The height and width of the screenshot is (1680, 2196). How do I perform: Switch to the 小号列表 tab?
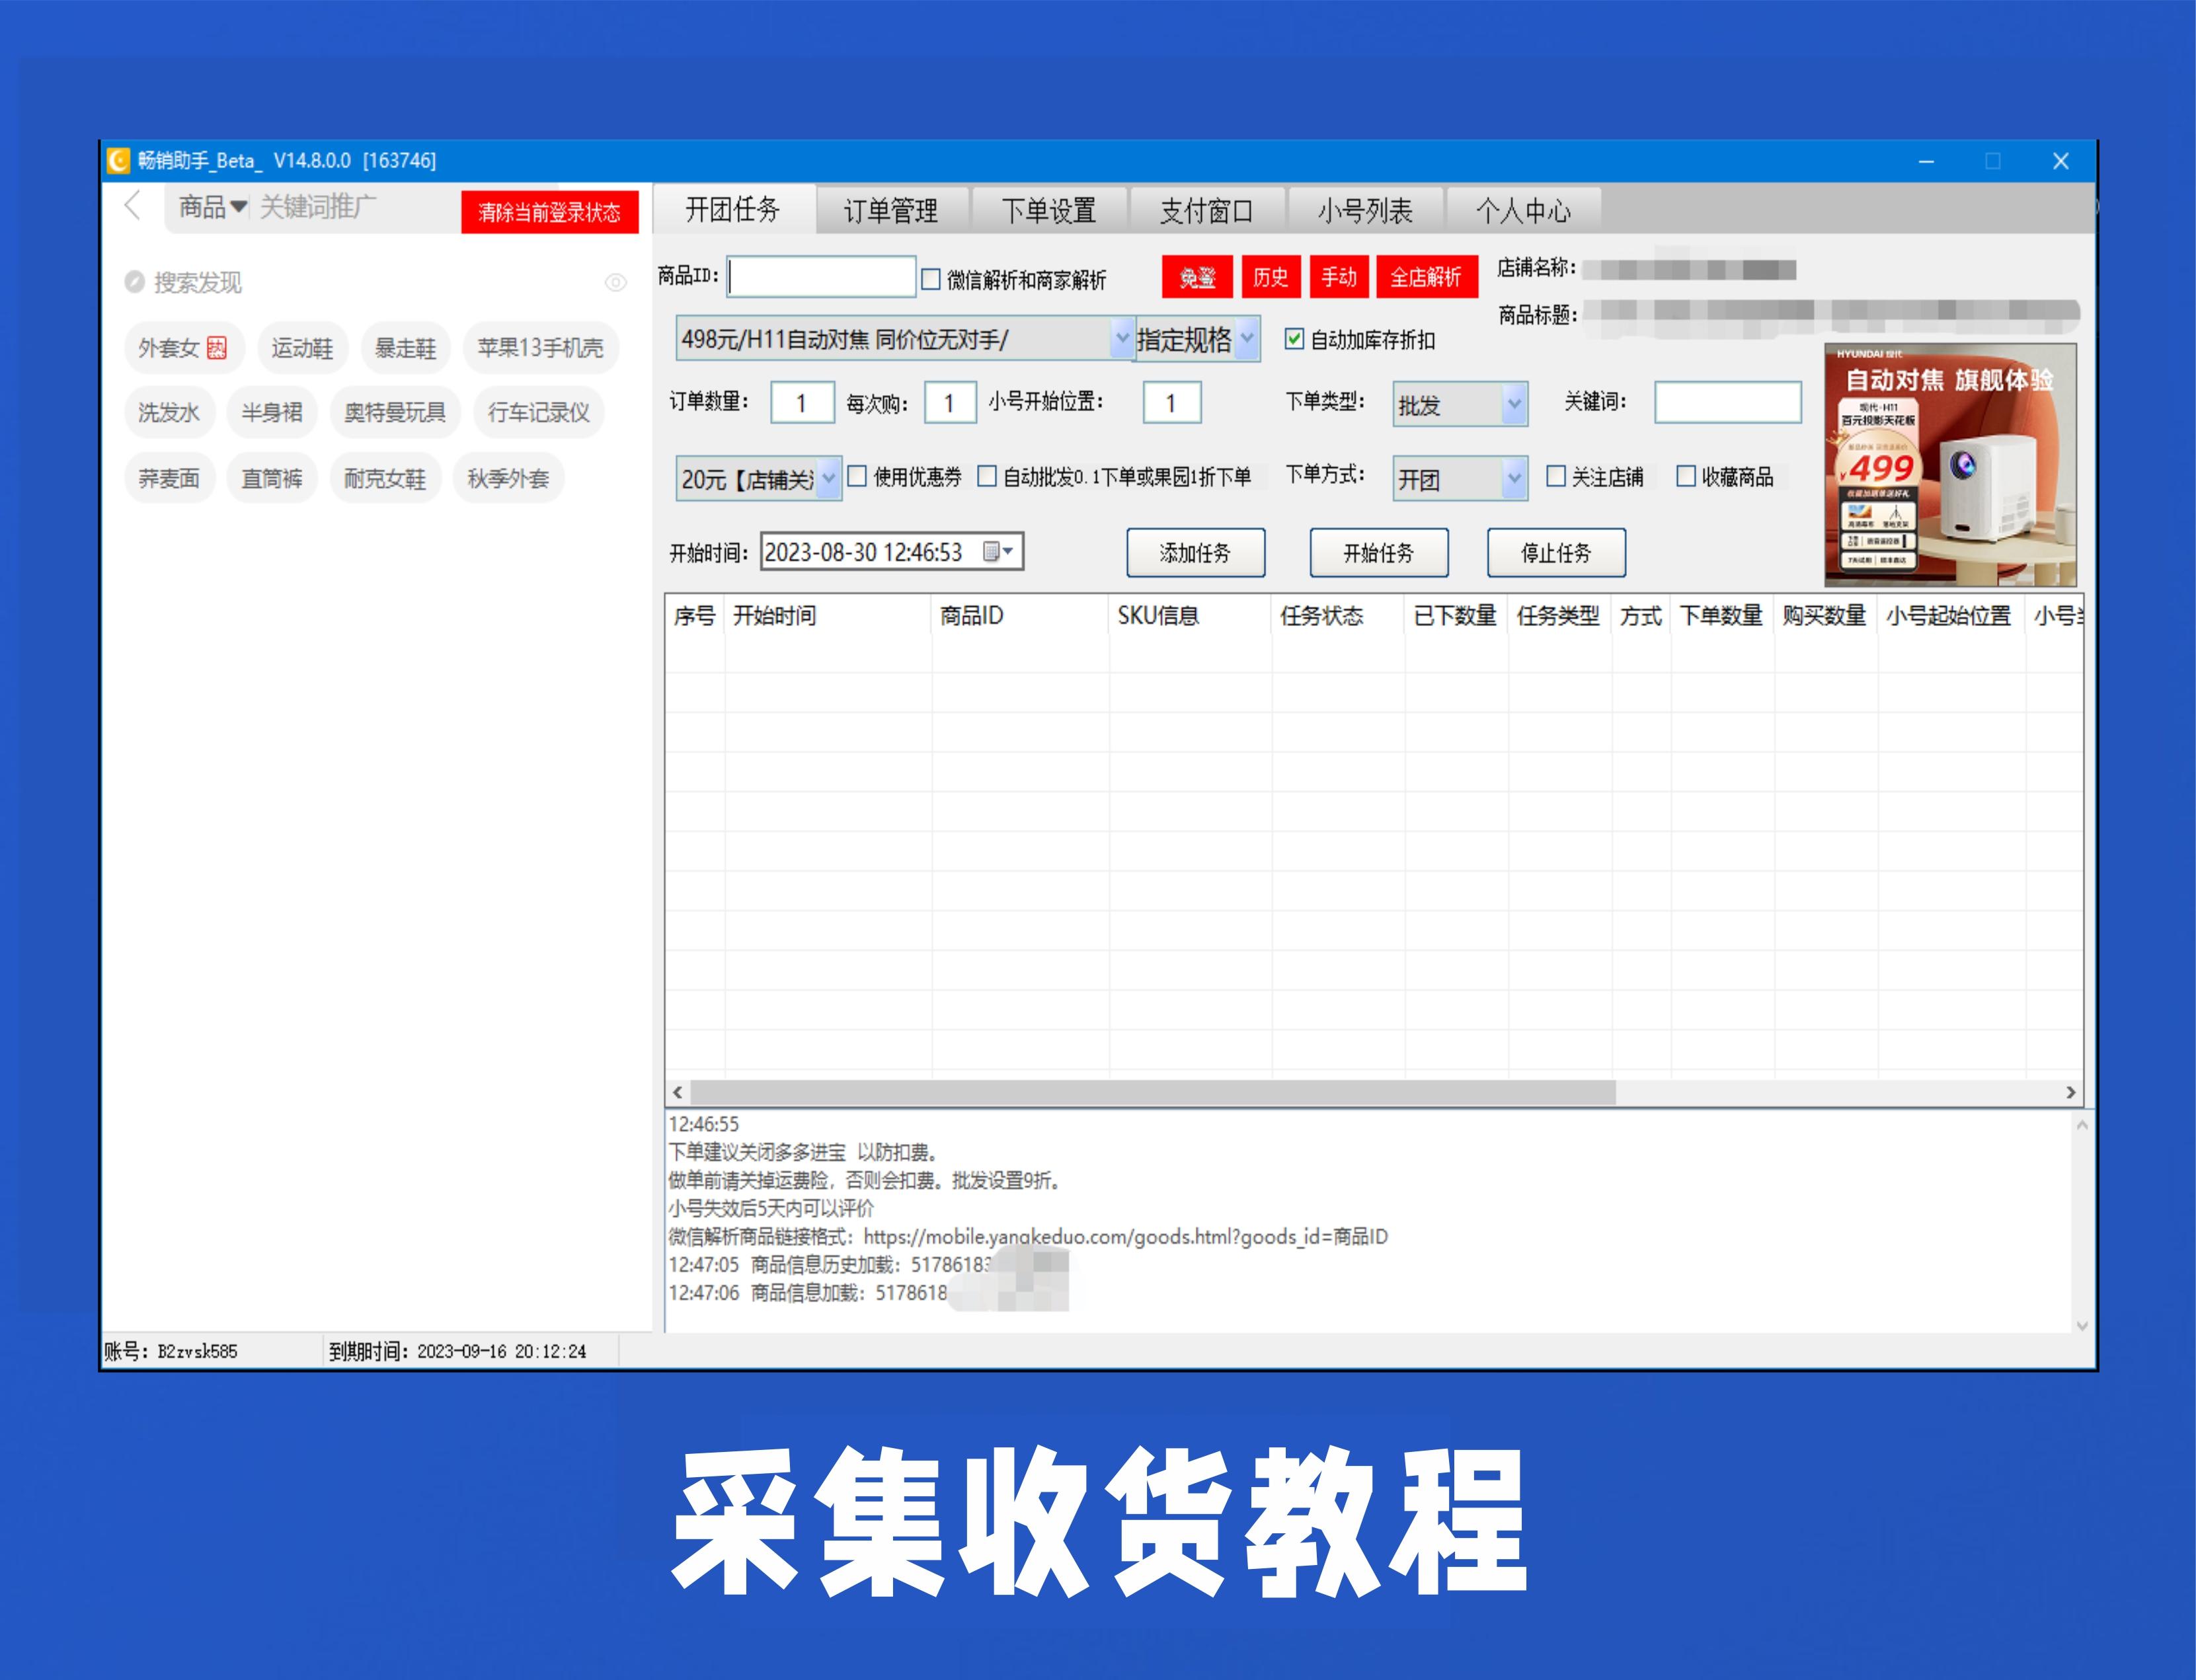click(1365, 210)
